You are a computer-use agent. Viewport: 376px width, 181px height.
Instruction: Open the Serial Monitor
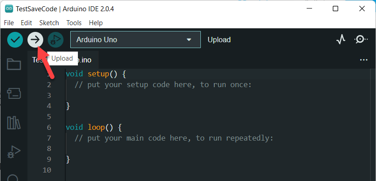361,40
